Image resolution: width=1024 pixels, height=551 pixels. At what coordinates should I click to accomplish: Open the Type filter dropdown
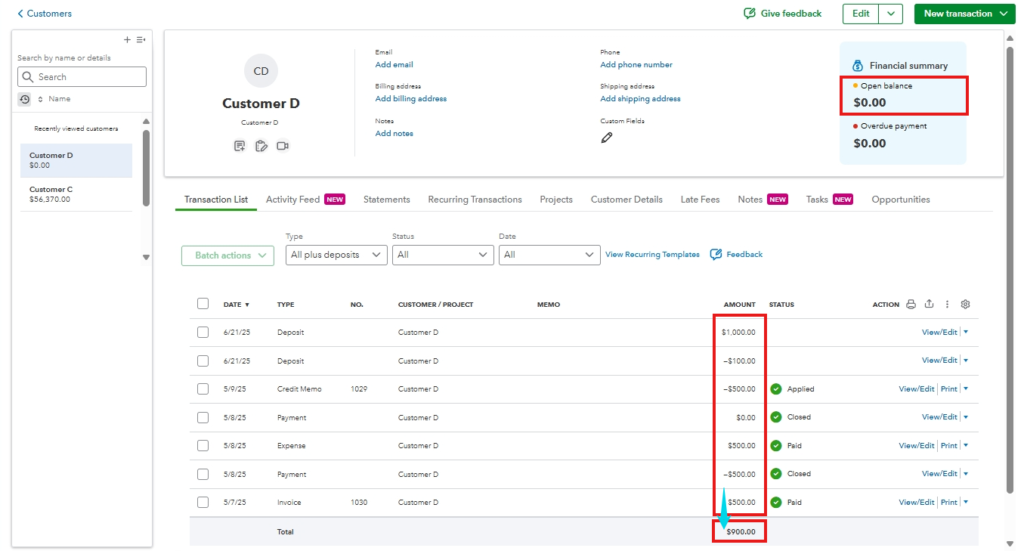(336, 255)
